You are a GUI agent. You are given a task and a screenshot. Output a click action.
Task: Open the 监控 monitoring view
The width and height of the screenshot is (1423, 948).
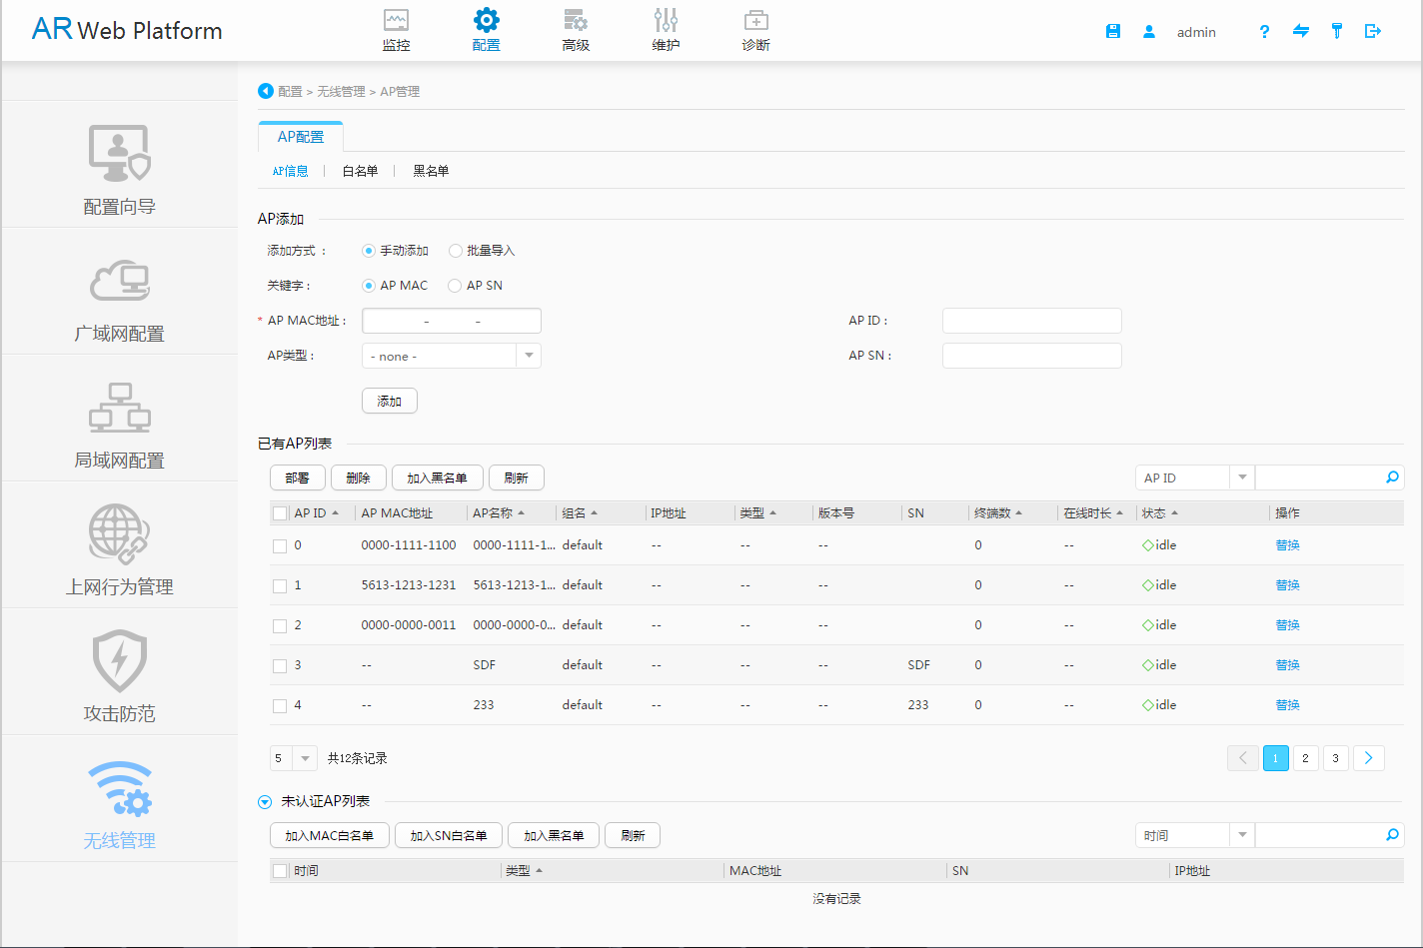[x=396, y=28]
